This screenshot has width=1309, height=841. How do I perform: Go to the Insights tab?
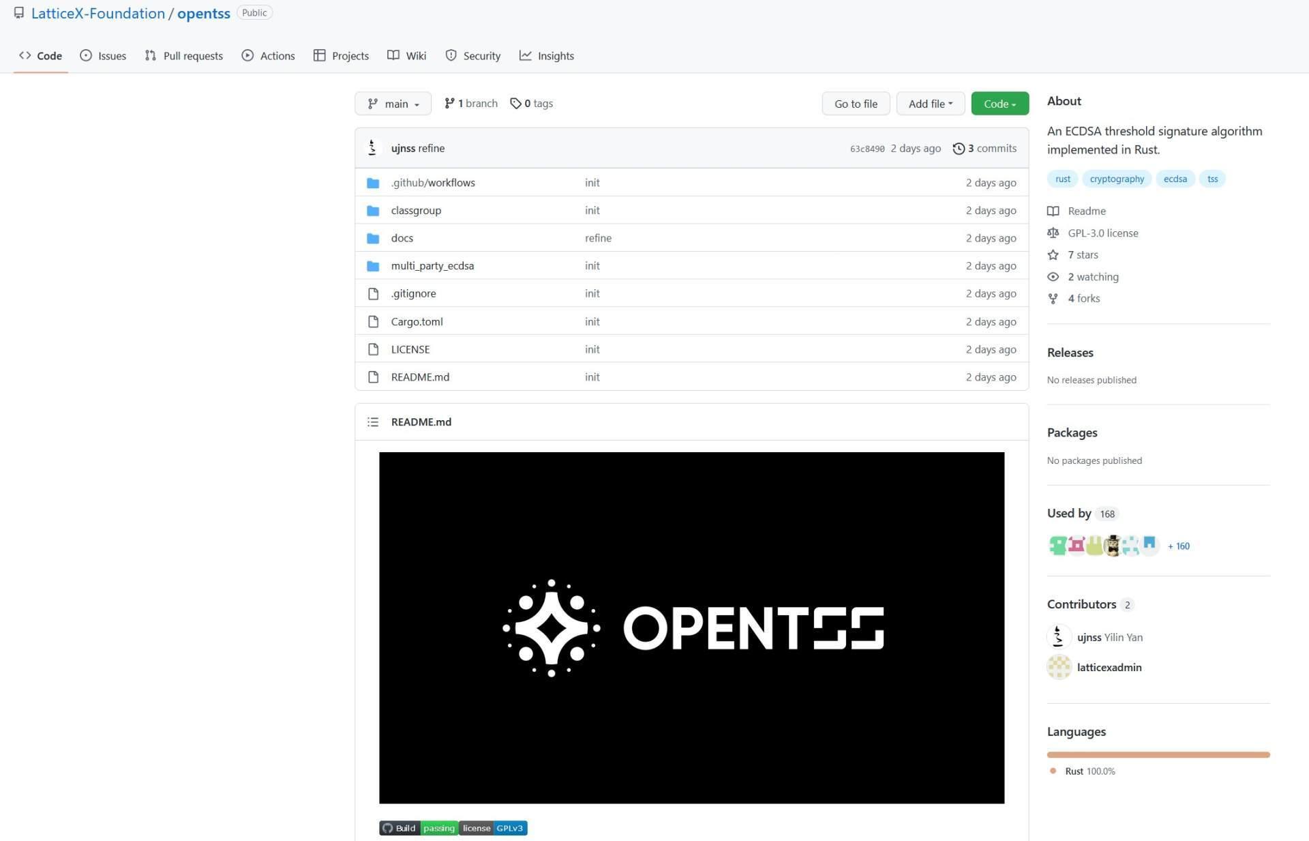[x=546, y=56]
